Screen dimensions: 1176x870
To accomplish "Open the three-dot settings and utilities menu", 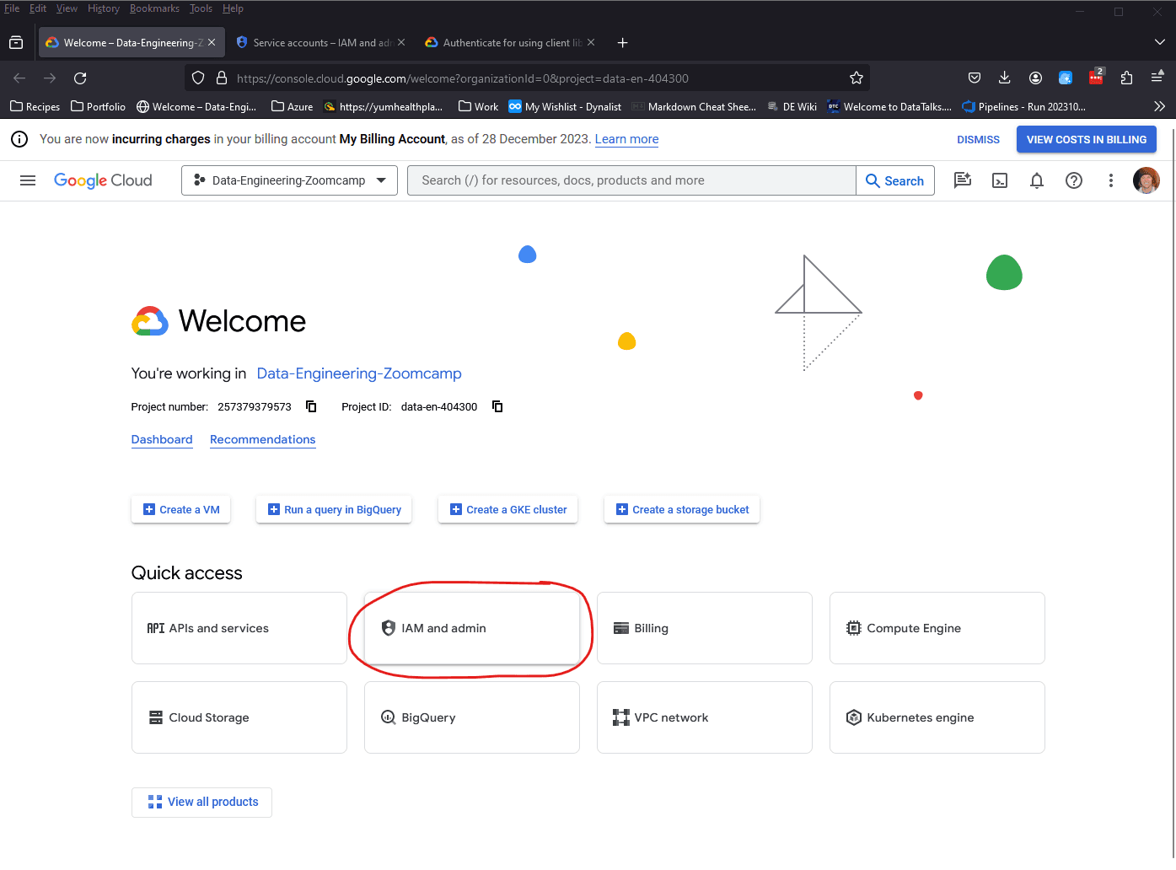I will 1111,180.
